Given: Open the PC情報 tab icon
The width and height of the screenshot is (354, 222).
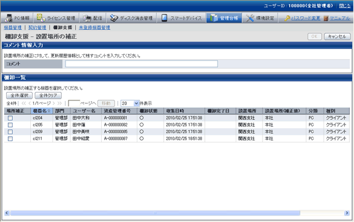Looking at the screenshot, I should click(x=8, y=18).
